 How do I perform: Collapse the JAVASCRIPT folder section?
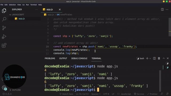pos(18,15)
